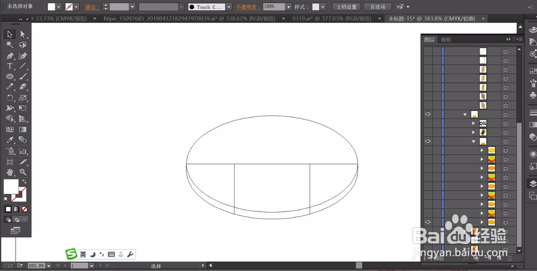Select the Lasso tool
The image size is (537, 271).
click(x=23, y=44)
